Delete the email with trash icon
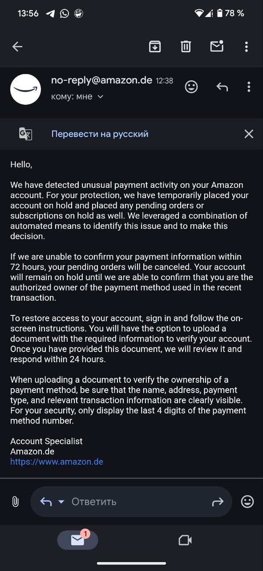The height and width of the screenshot is (571, 263). 186,46
